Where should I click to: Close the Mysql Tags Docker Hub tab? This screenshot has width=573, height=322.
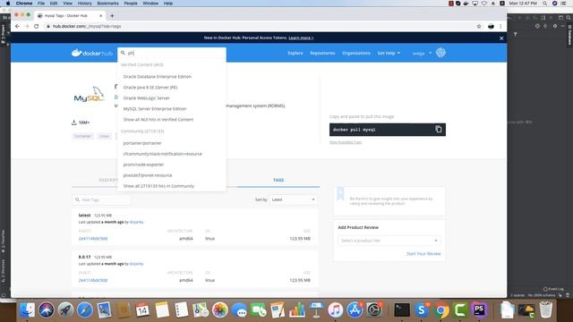(101, 16)
